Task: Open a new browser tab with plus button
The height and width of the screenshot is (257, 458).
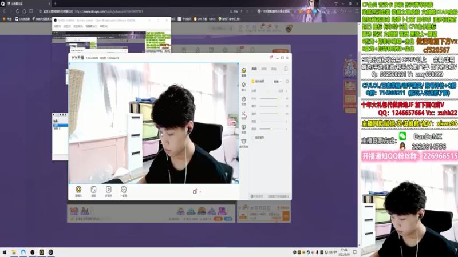Action: click(x=55, y=3)
